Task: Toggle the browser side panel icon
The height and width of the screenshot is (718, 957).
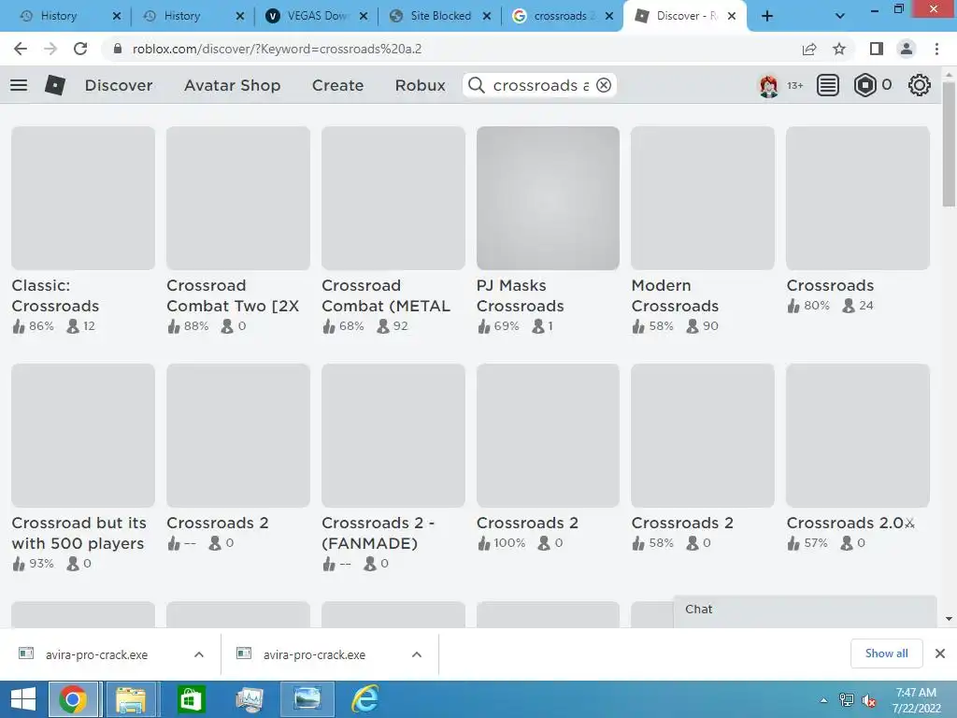Action: click(877, 49)
